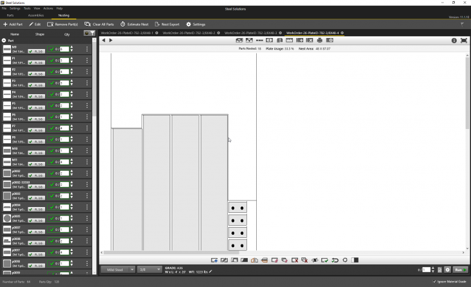Click the red eraser icon in the bottom toolbar
The height and width of the screenshot is (287, 471).
(275, 261)
